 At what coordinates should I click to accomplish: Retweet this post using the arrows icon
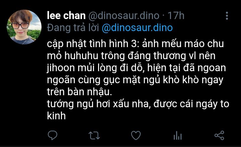coord(94,136)
